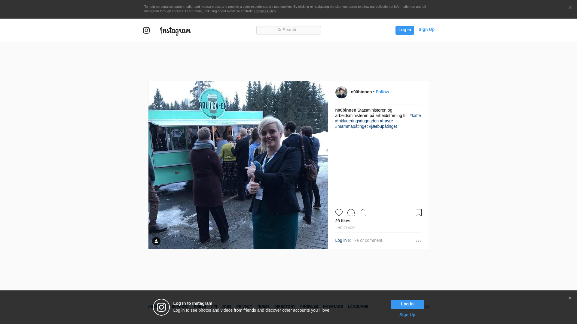Click Log In in bottom banner
Viewport: 577px width, 324px height.
[x=407, y=304]
